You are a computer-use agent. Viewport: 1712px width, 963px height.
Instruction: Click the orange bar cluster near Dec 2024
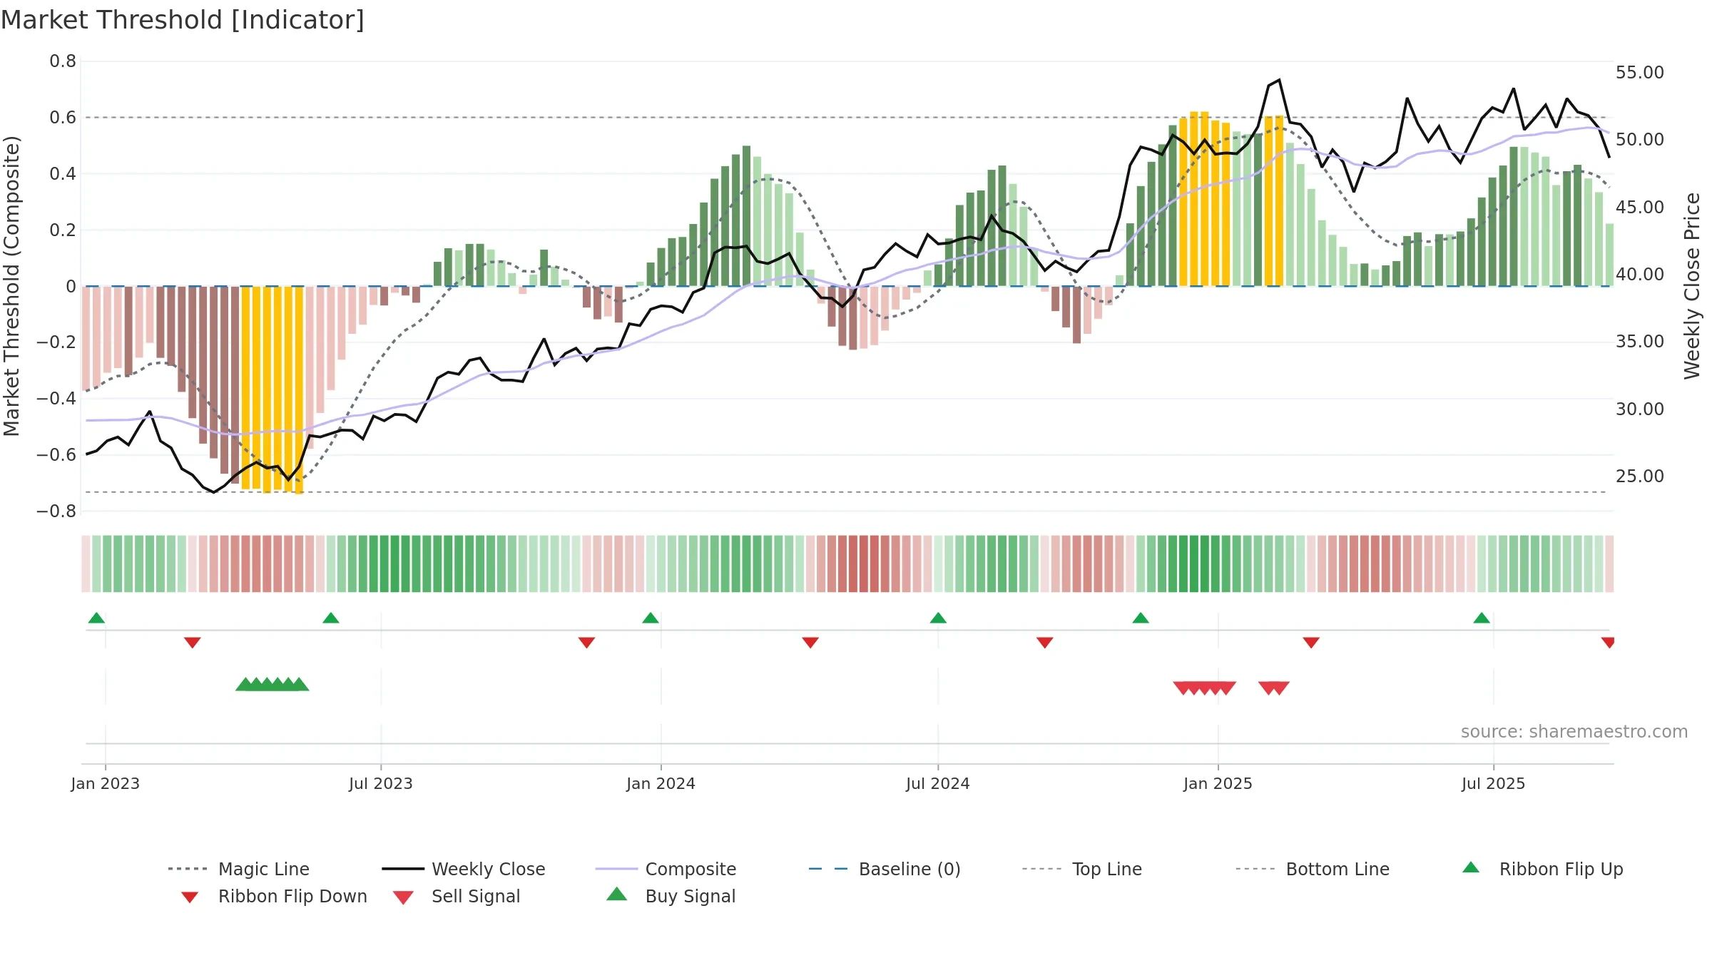click(1204, 199)
